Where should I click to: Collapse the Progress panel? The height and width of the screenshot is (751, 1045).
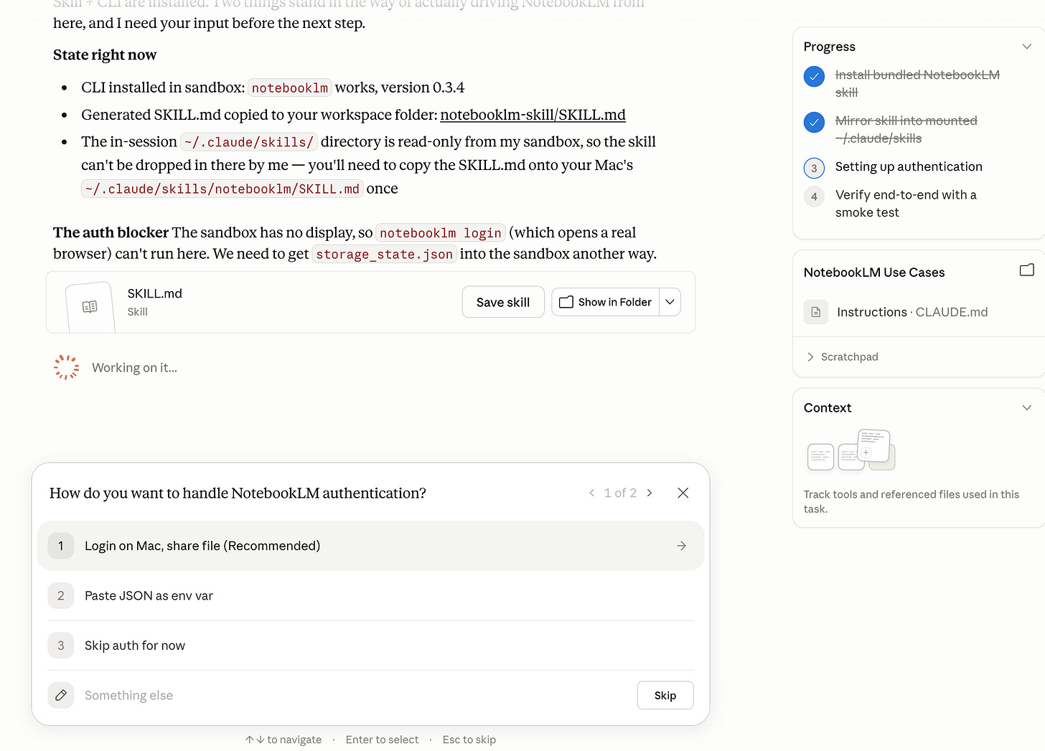pyautogui.click(x=1027, y=47)
